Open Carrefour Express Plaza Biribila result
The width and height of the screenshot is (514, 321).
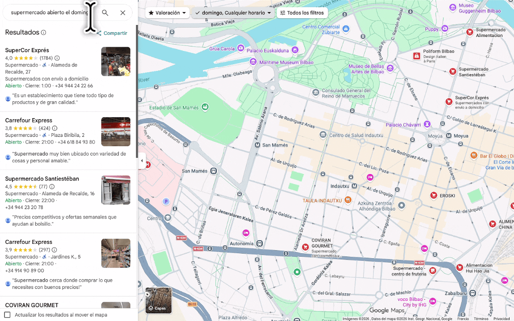point(29,120)
